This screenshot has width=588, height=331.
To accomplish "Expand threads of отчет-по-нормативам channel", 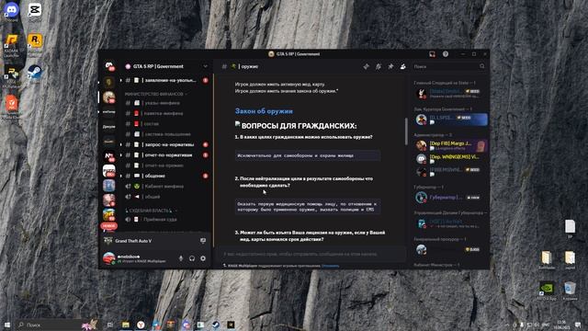I will [120, 155].
